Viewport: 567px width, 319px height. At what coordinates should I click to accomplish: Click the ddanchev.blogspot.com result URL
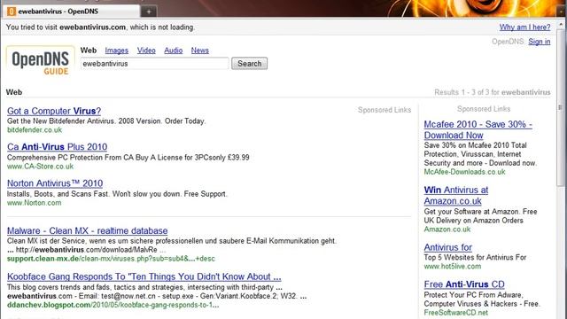click(113, 305)
